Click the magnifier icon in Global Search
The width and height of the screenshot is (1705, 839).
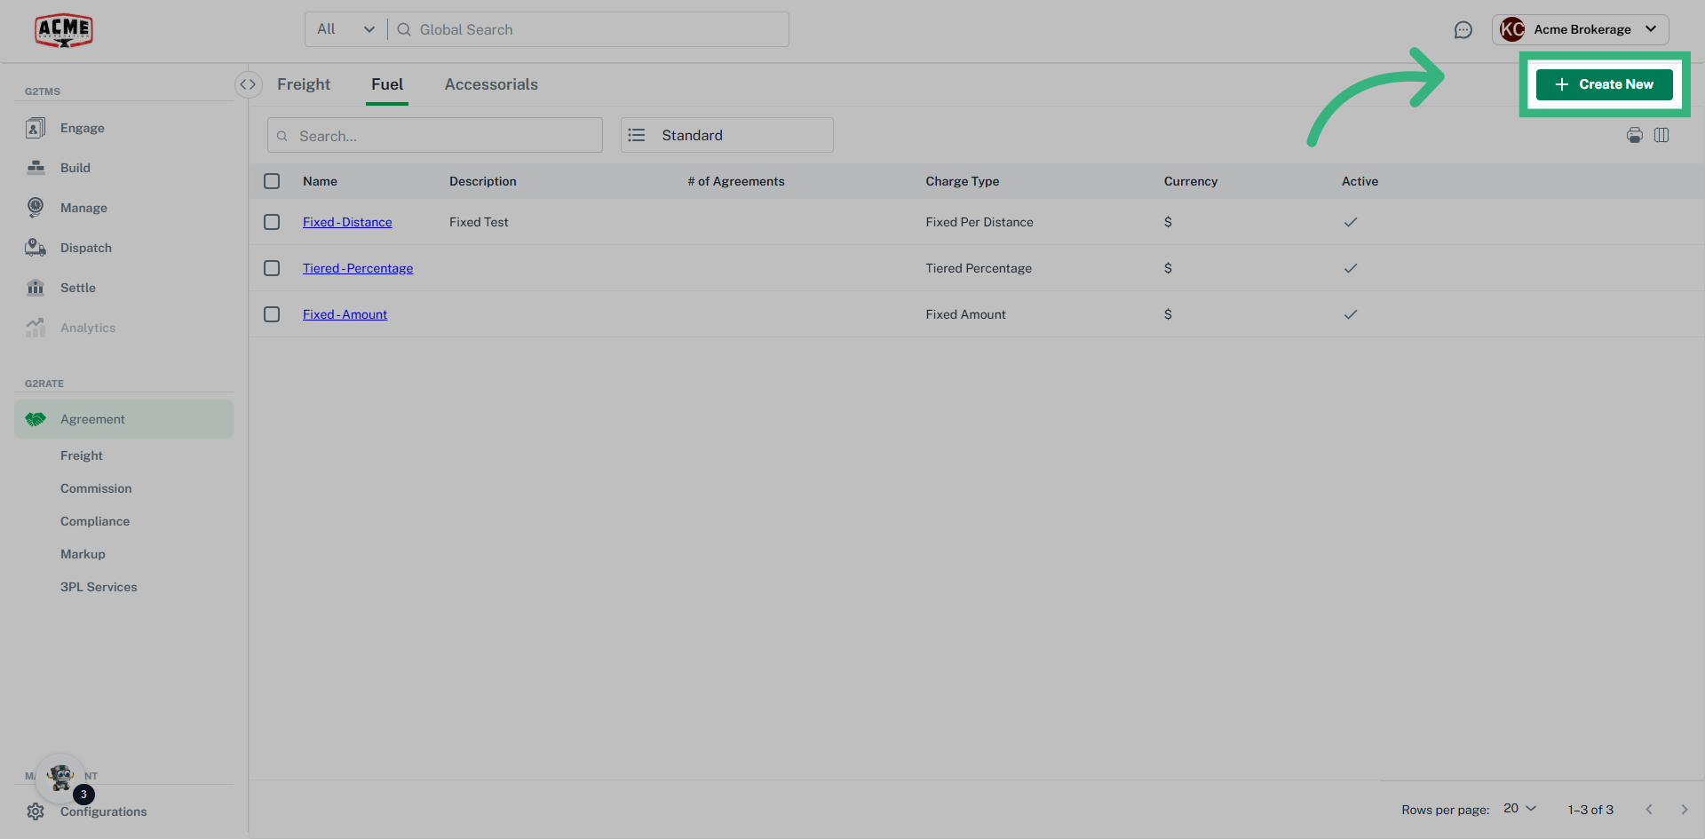click(x=404, y=29)
